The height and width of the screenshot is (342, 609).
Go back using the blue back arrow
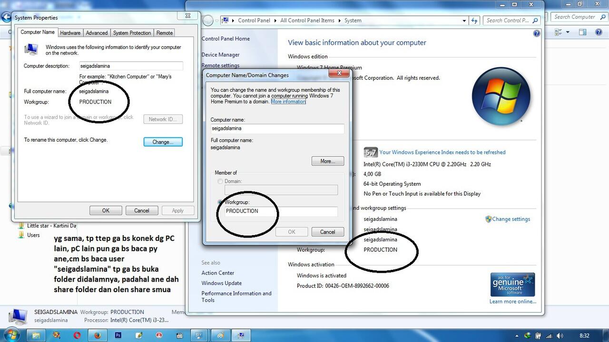(x=6, y=18)
